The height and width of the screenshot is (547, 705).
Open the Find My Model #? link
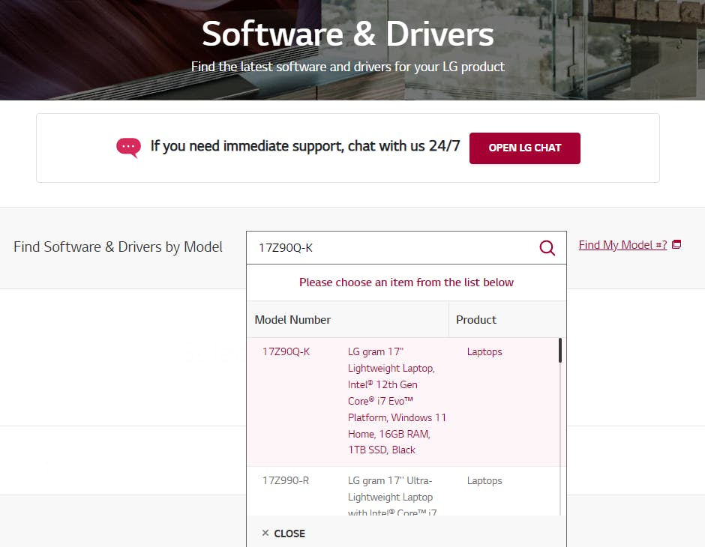coord(622,245)
